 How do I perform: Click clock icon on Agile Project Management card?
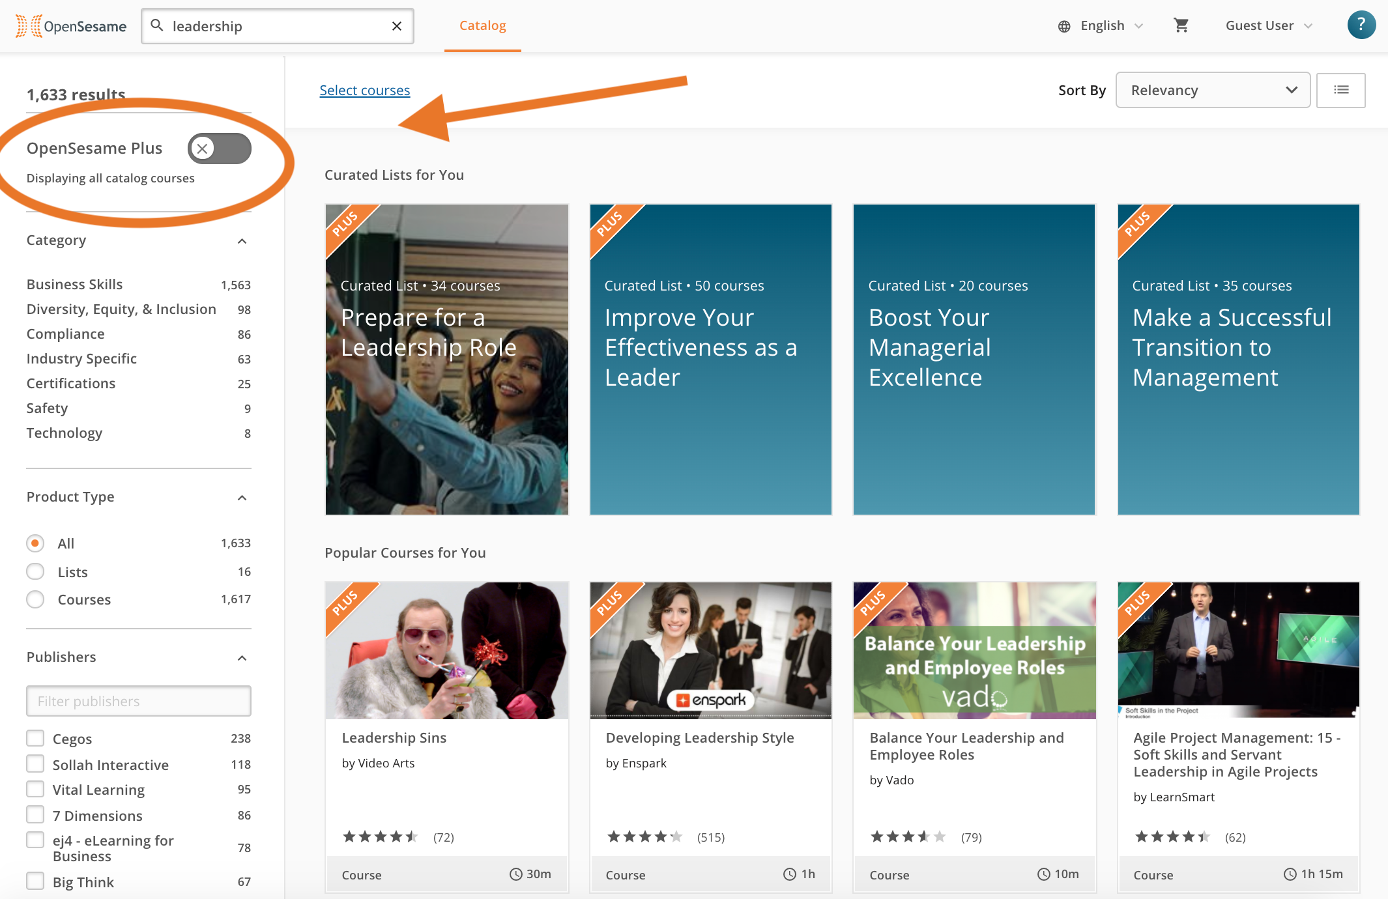tap(1290, 874)
